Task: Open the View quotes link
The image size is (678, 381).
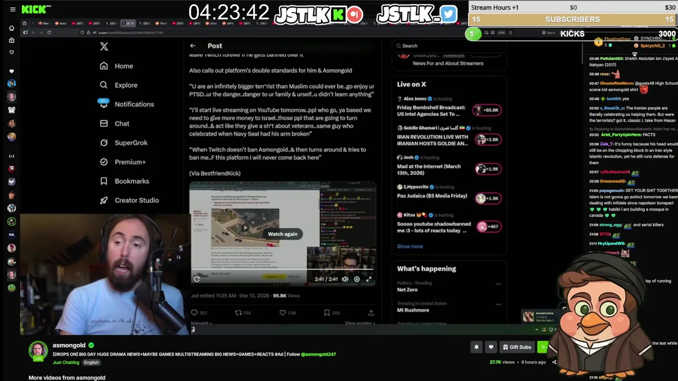Action: (360, 323)
